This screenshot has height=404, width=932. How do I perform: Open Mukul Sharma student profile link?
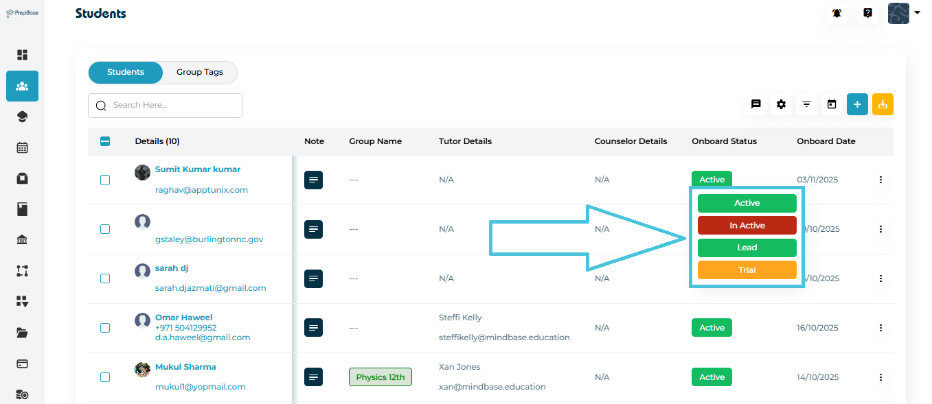click(185, 367)
